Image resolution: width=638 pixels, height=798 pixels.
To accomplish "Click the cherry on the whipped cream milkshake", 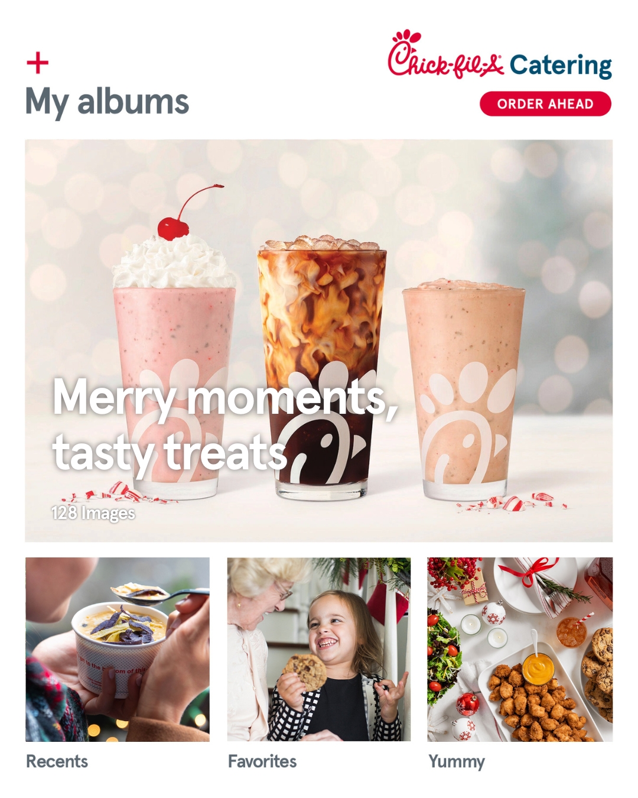I will pyautogui.click(x=173, y=228).
